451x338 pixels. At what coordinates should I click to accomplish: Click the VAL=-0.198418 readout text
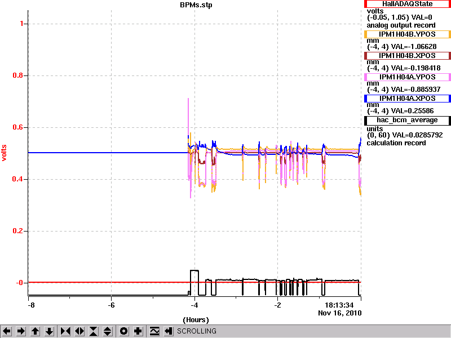[x=416, y=68]
